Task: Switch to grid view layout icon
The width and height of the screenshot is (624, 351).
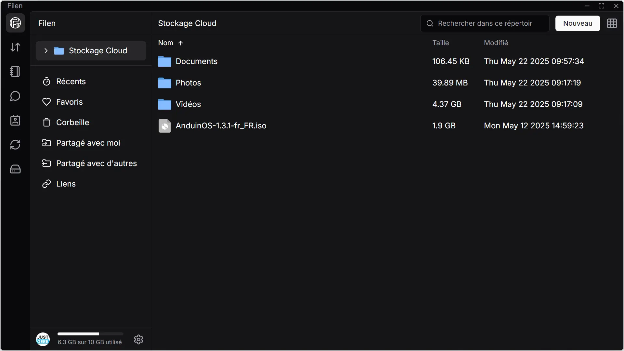Action: point(612,23)
